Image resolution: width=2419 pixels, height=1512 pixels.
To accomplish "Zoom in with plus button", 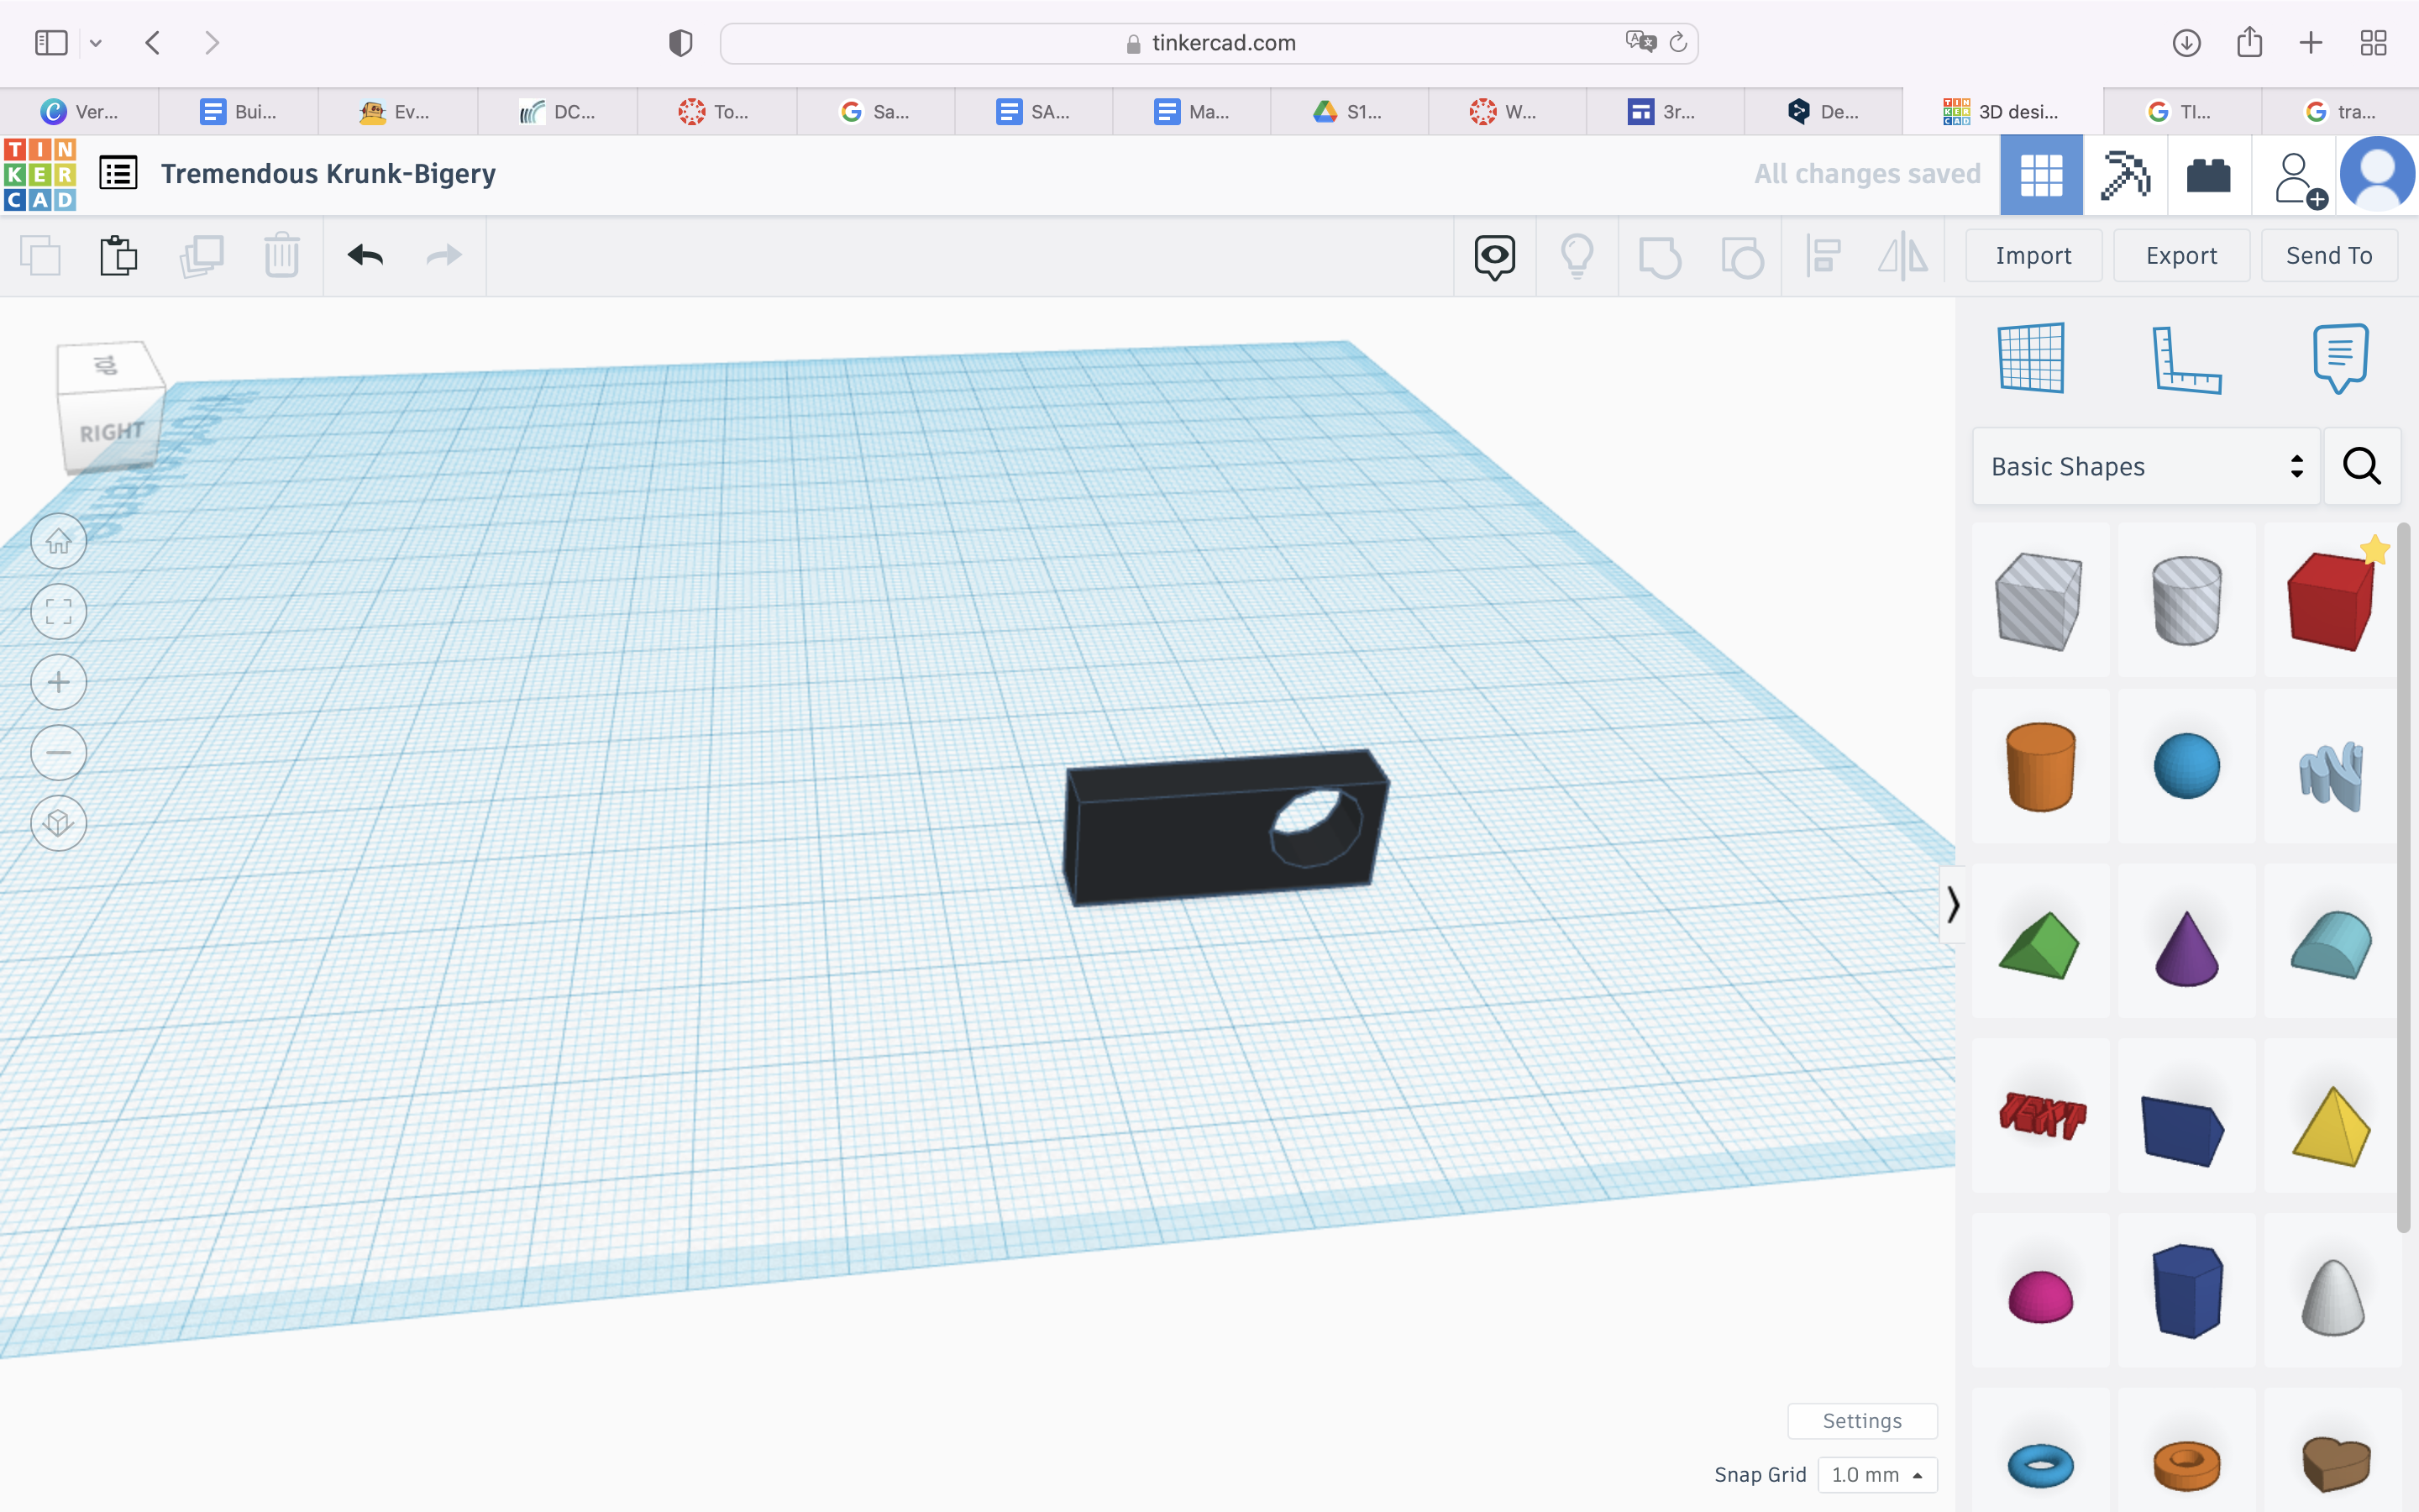I will pos(59,682).
